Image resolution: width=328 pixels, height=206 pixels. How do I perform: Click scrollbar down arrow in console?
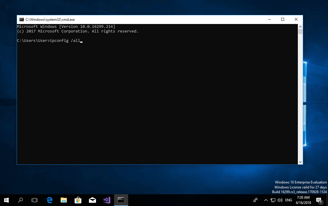point(300,162)
